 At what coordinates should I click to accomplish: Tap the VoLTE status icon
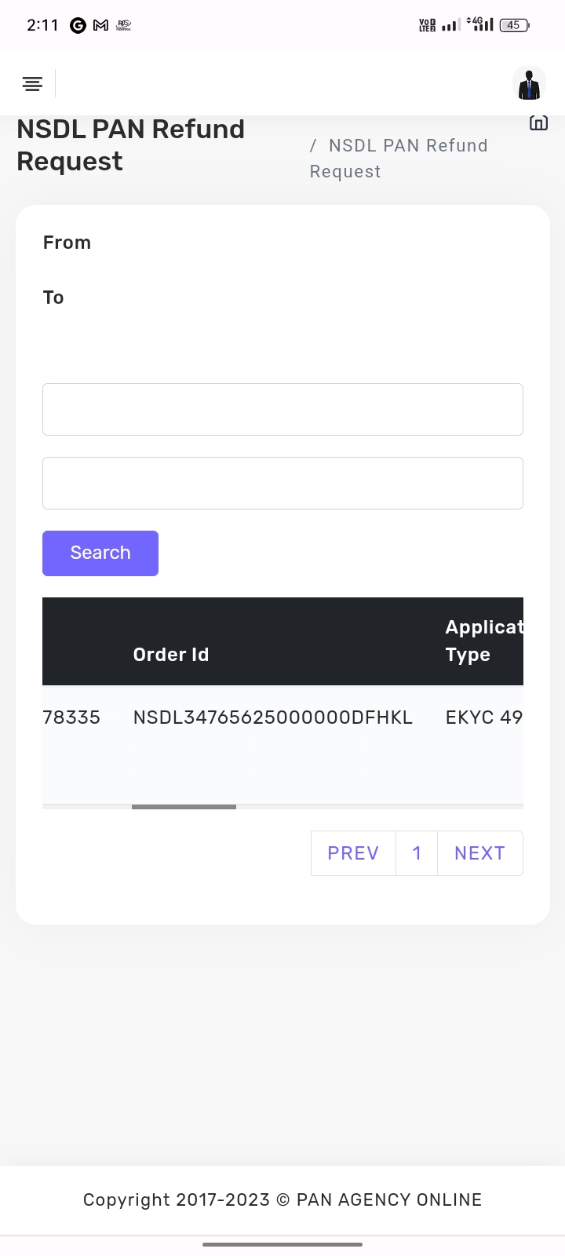click(x=427, y=25)
